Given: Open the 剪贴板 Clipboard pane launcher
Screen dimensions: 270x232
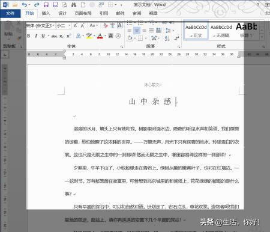Looking at the screenshot, I should coord(21,46).
